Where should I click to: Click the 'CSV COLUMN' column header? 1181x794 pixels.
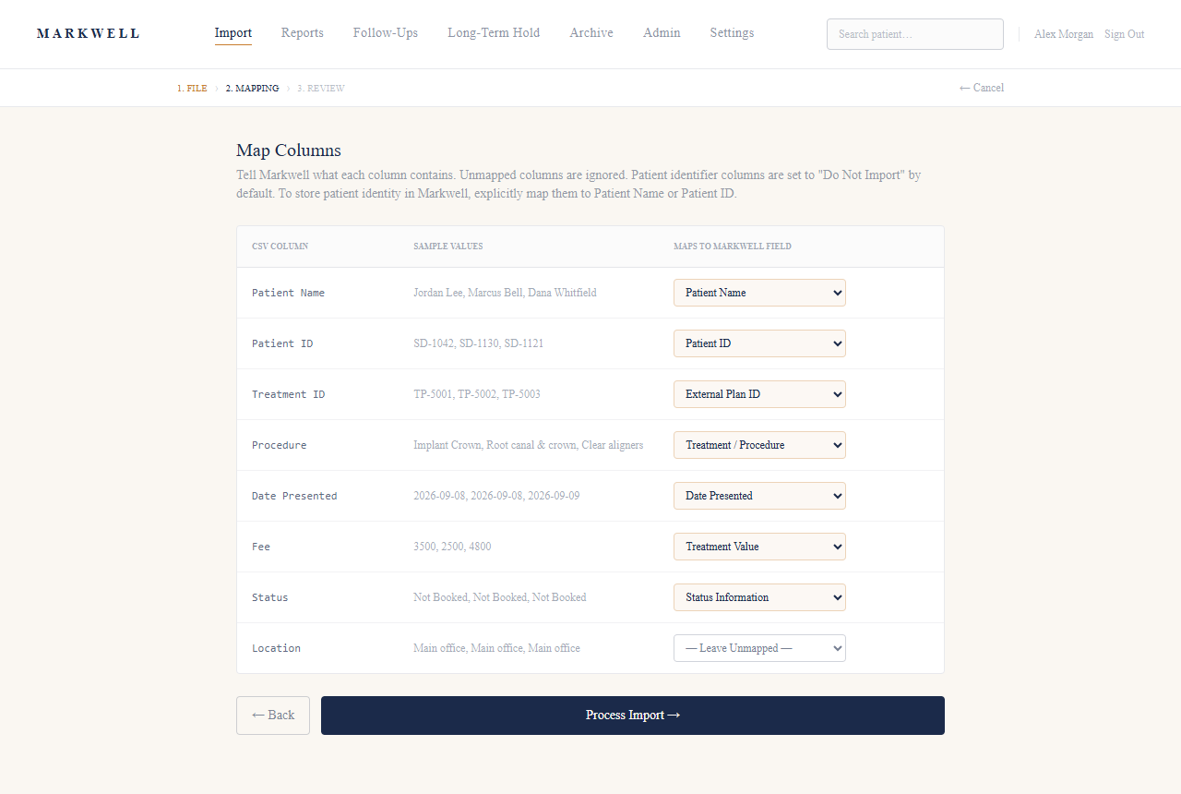pyautogui.click(x=280, y=247)
